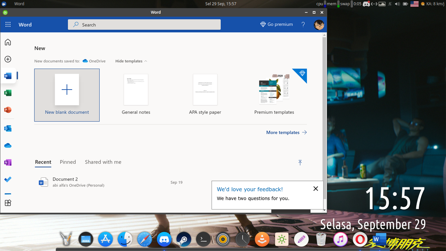Image resolution: width=446 pixels, height=251 pixels.
Task: Open the We'd love your feedback link
Action: click(250, 189)
